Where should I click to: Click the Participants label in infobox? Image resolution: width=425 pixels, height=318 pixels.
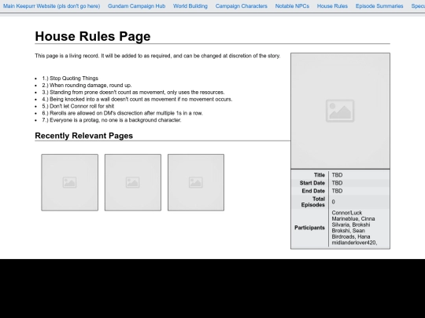(309, 228)
